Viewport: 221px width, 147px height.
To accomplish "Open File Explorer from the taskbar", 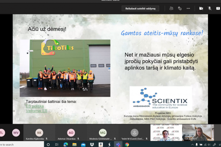I will (x=74, y=144).
